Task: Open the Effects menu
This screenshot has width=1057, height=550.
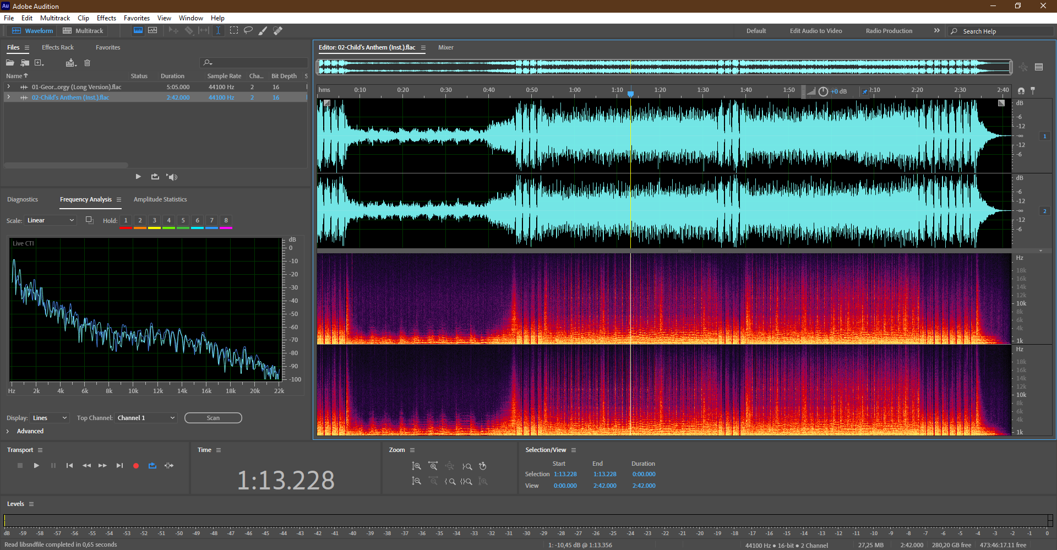Action: (106, 18)
